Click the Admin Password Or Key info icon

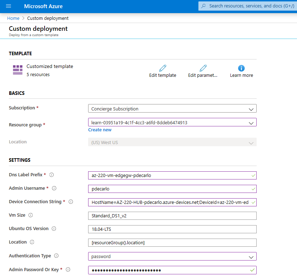point(68,269)
